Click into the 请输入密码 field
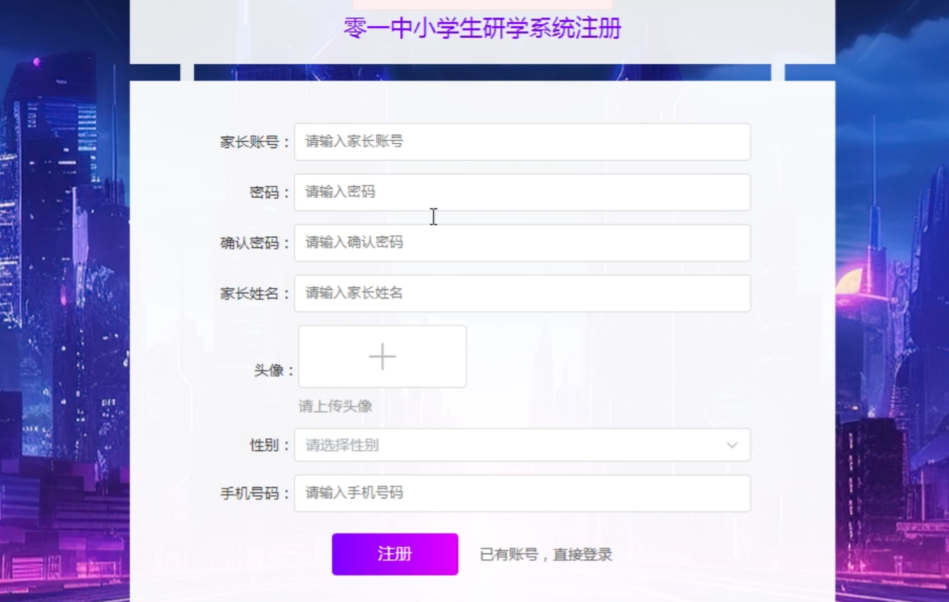The image size is (949, 602). 522,192
